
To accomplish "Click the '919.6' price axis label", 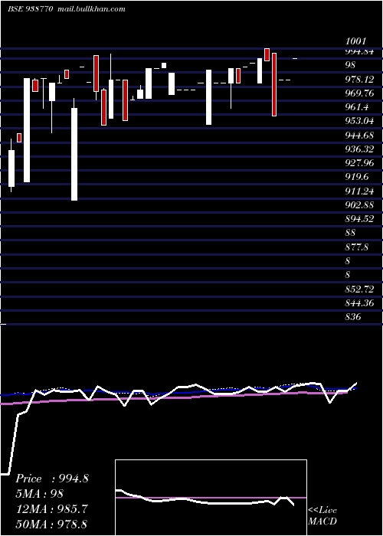I will [357, 177].
